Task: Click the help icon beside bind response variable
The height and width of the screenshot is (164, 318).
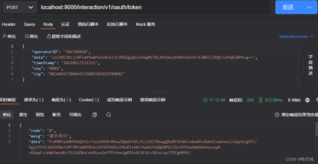Action: pos(277,115)
